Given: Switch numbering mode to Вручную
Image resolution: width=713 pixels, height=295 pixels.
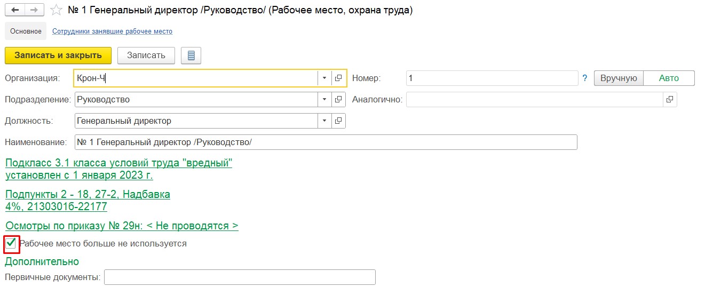Looking at the screenshot, I should tap(619, 78).
